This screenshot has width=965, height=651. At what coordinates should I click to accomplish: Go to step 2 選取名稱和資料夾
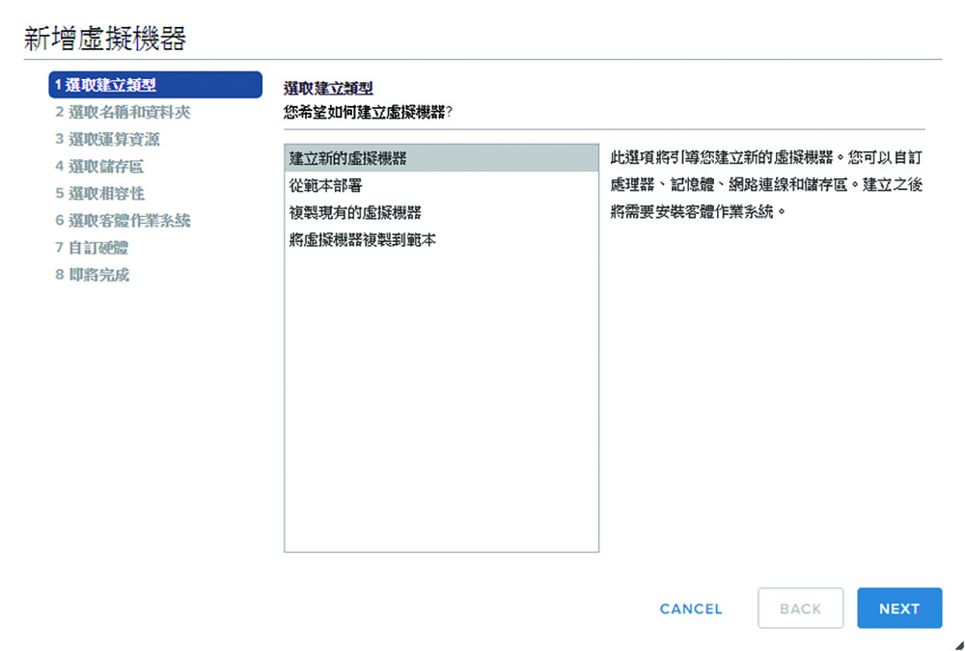[x=123, y=112]
